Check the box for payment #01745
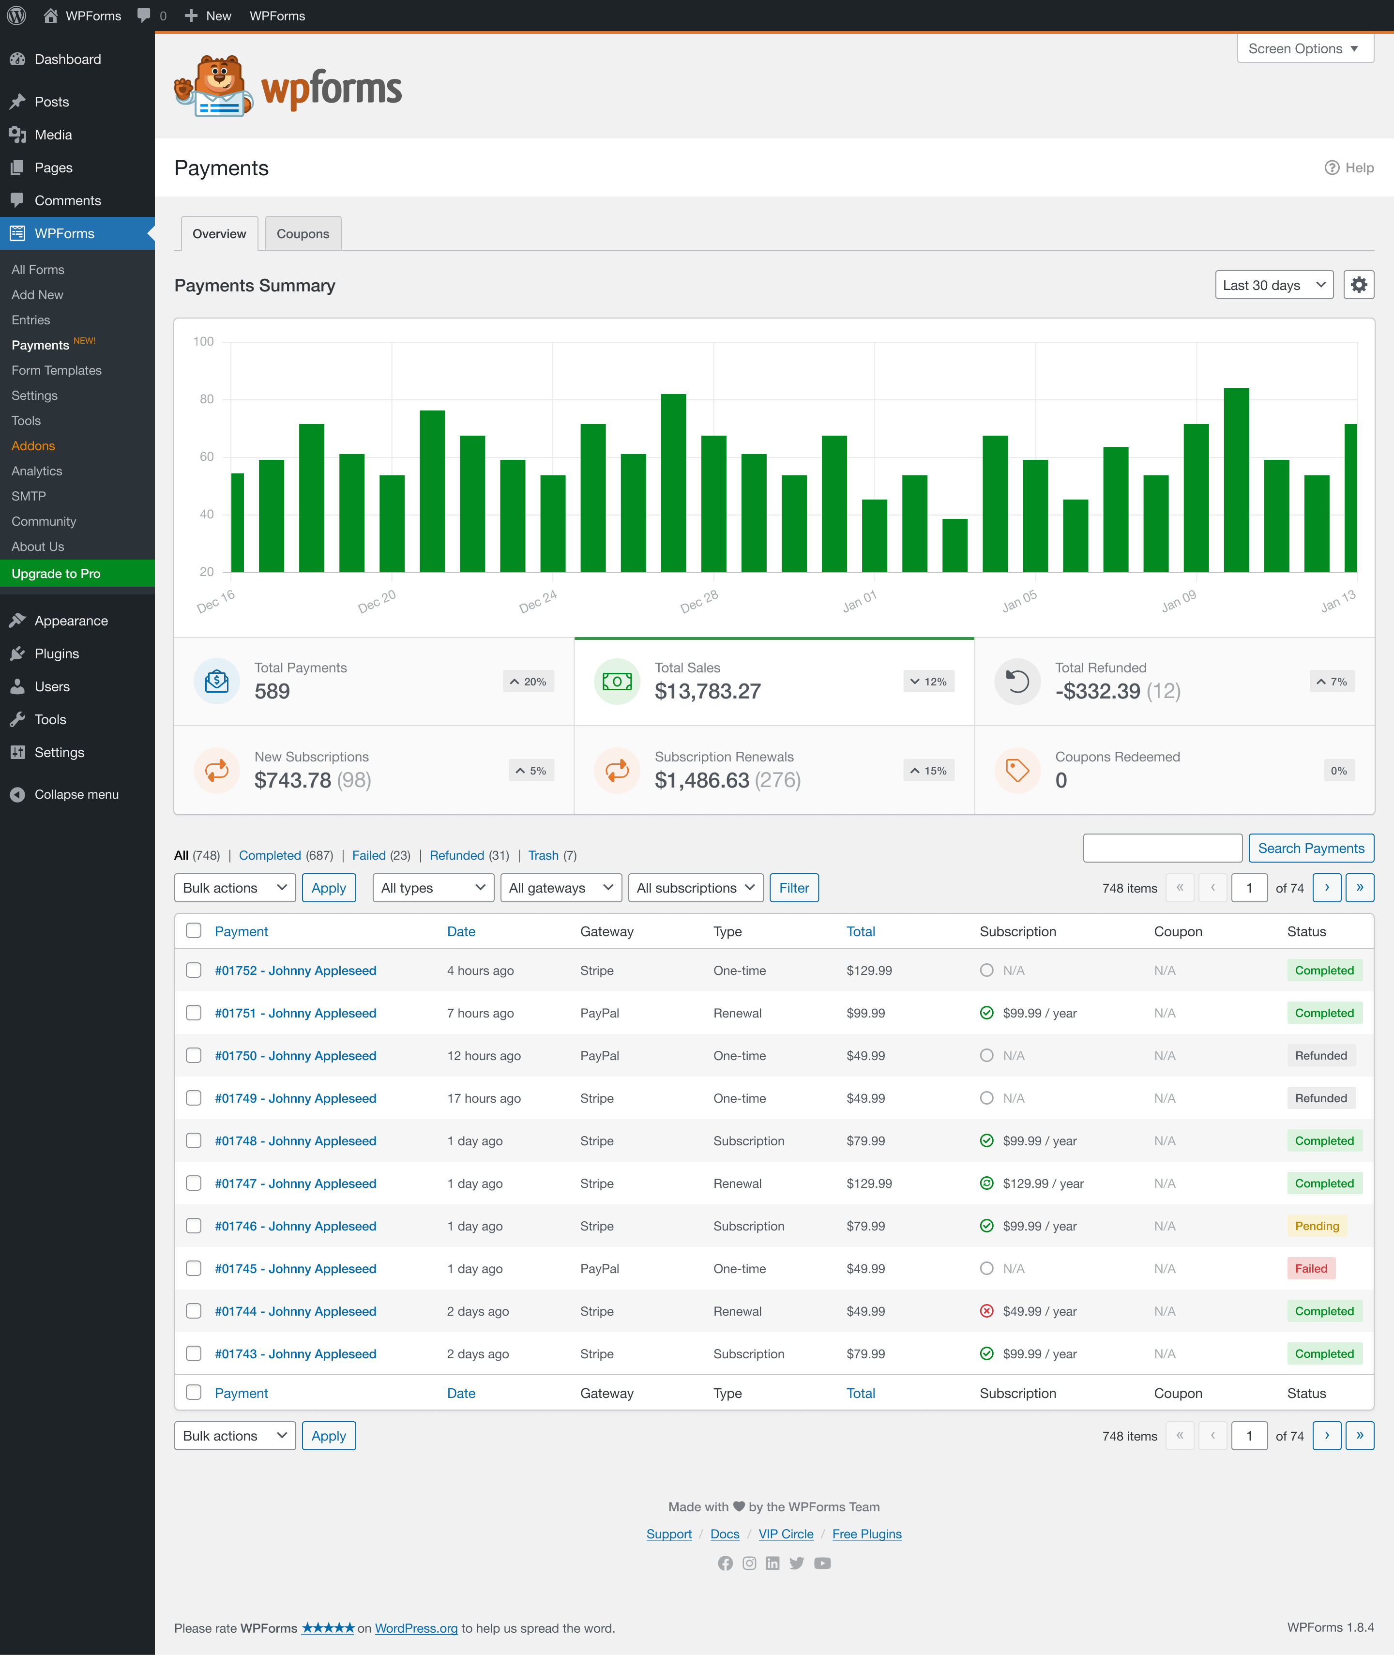1394x1655 pixels. (194, 1269)
